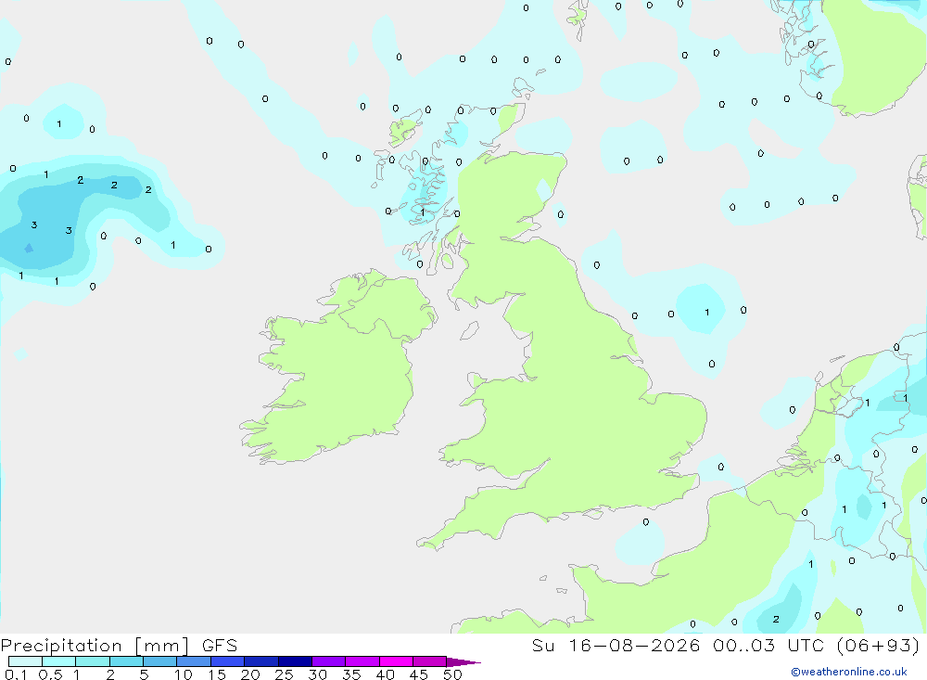Click the date 'Su 16-08-2026' text
Viewport: 927px width, 680px height.
[x=616, y=645]
